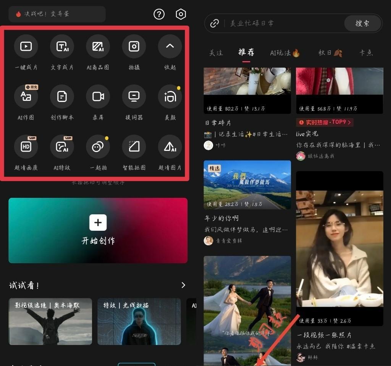Open the AI玩法 tab
Image resolution: width=391 pixels, height=366 pixels.
pos(284,53)
